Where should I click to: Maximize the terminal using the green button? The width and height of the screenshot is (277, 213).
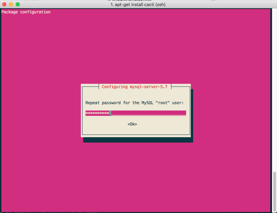click(18, 4)
